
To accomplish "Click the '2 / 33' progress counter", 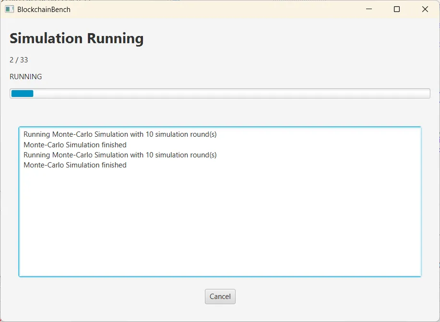I will coord(19,60).
